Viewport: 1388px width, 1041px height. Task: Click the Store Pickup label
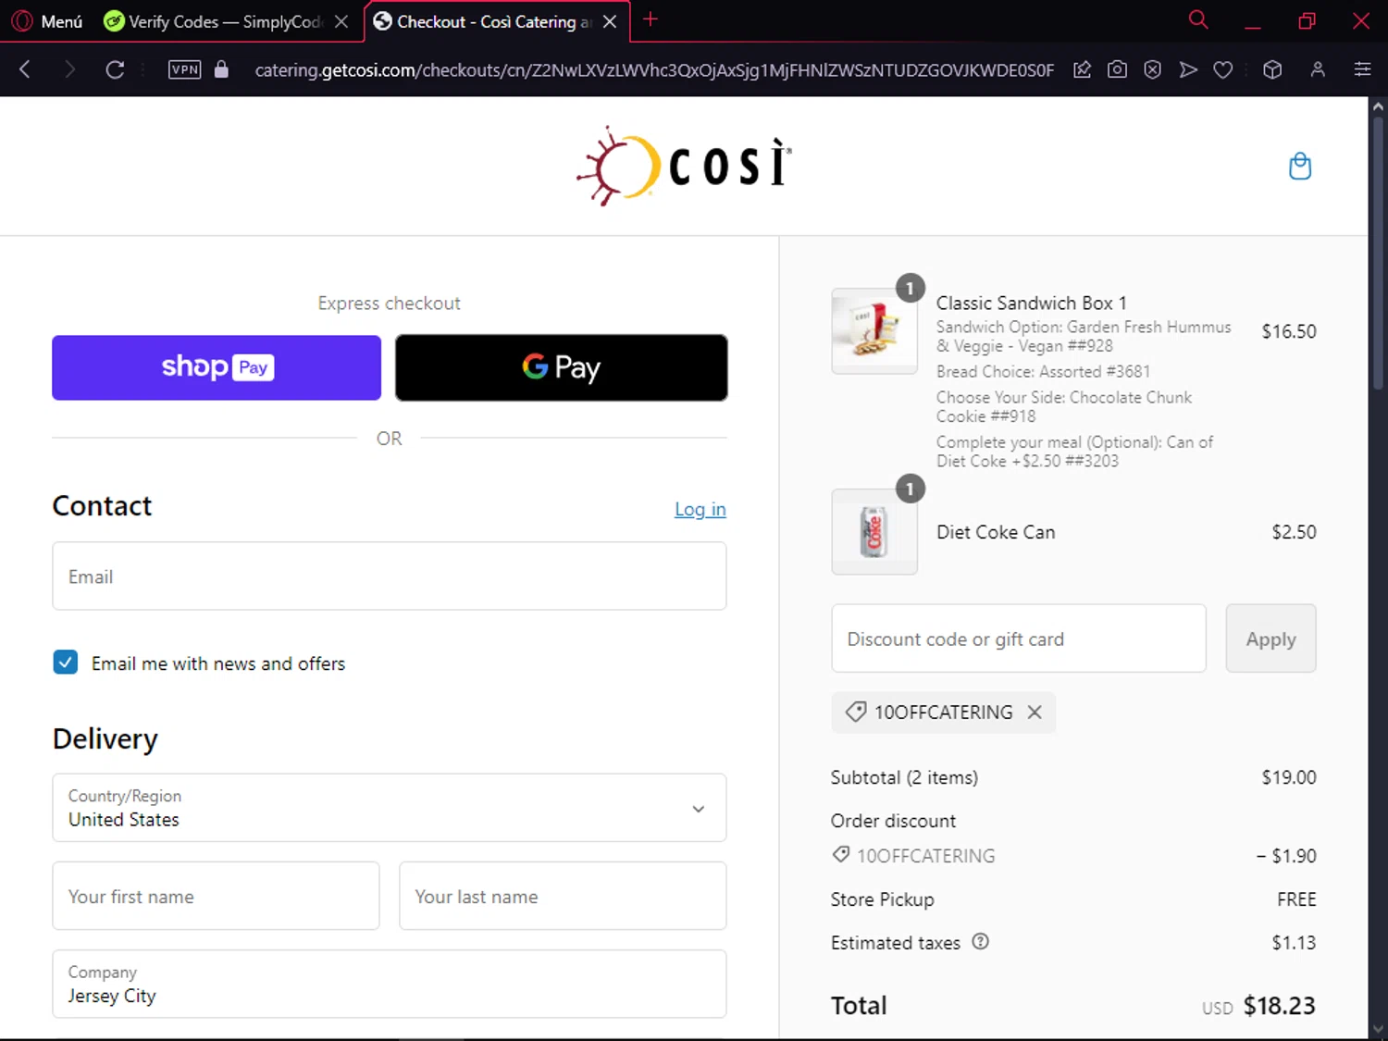(883, 899)
